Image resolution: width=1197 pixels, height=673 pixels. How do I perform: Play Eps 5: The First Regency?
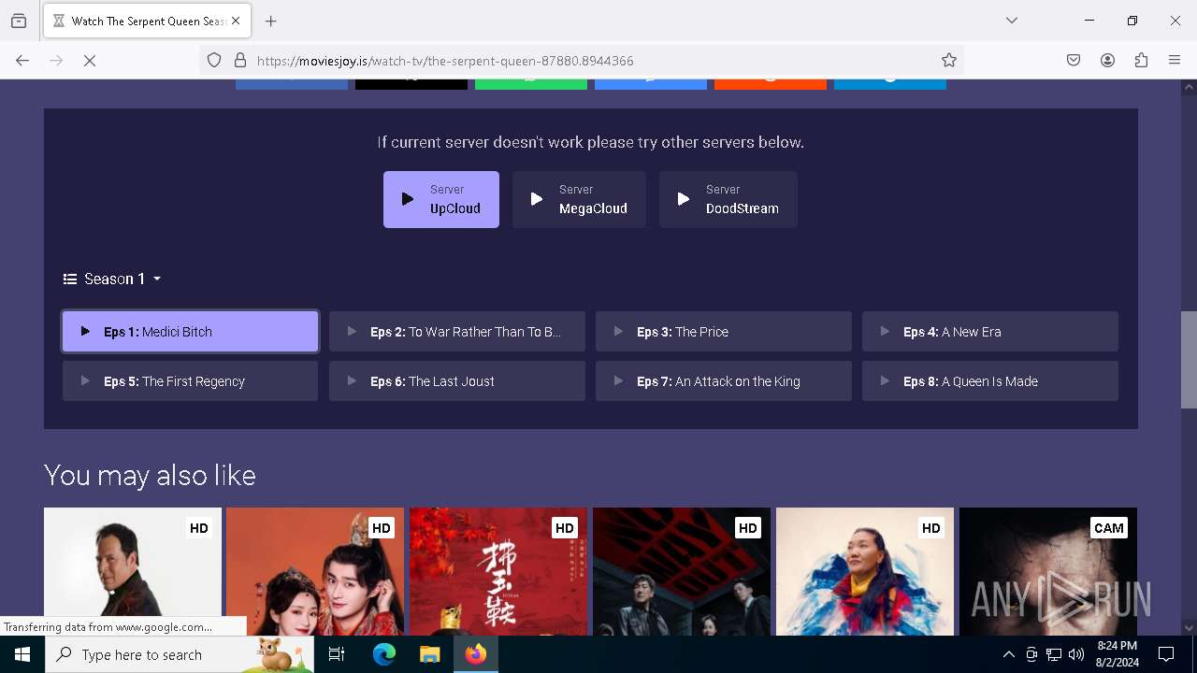click(191, 381)
